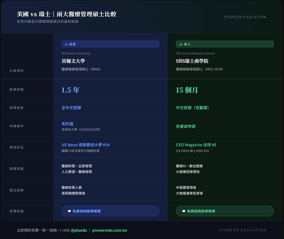Click the 比較項目 row label

[x=16, y=70]
